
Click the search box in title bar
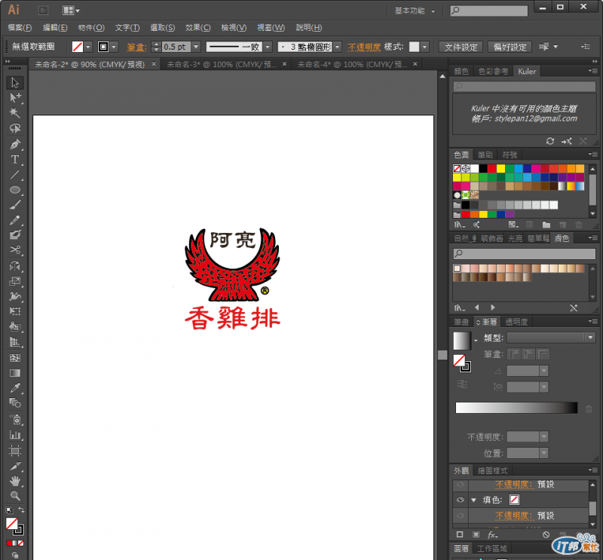(488, 11)
